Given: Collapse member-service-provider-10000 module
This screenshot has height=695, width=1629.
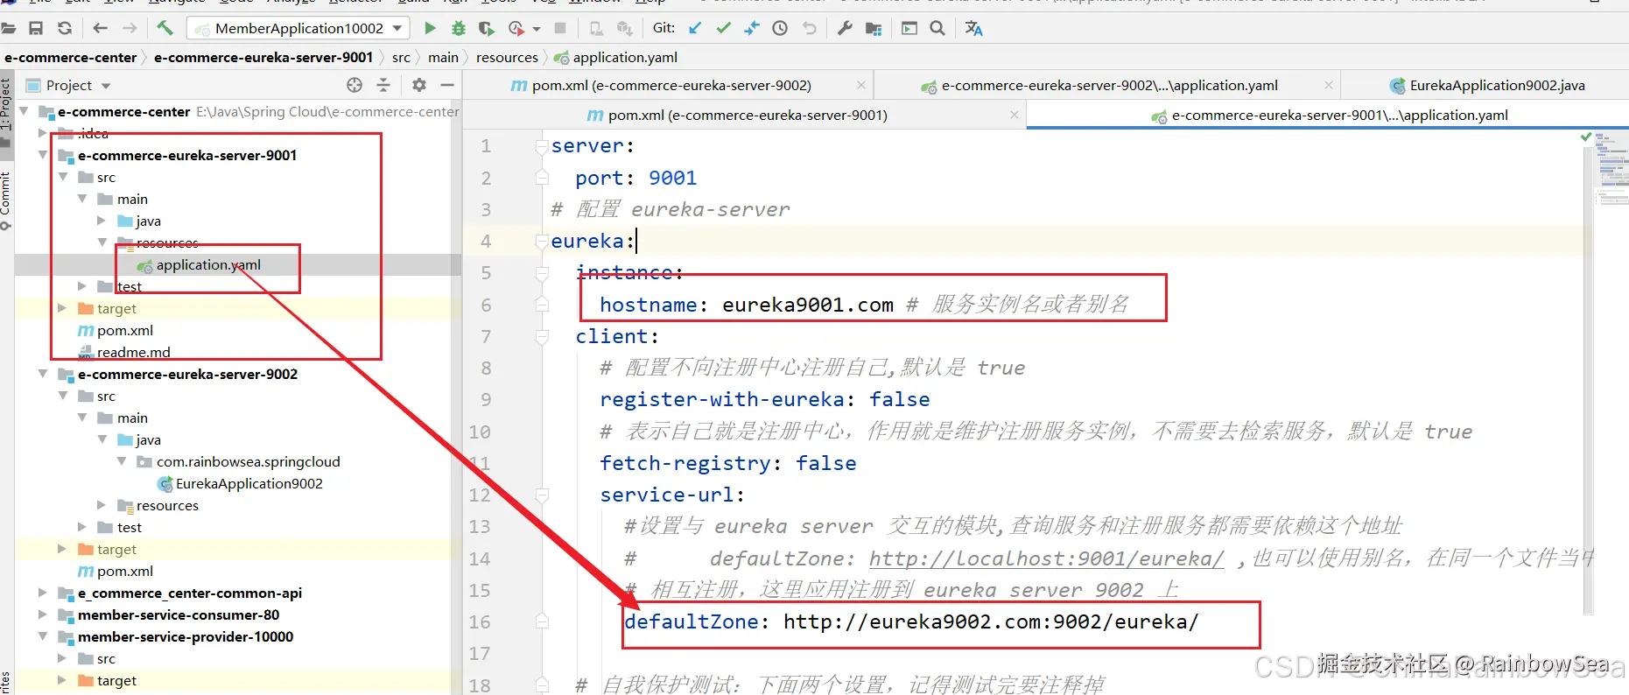Looking at the screenshot, I should 43,636.
